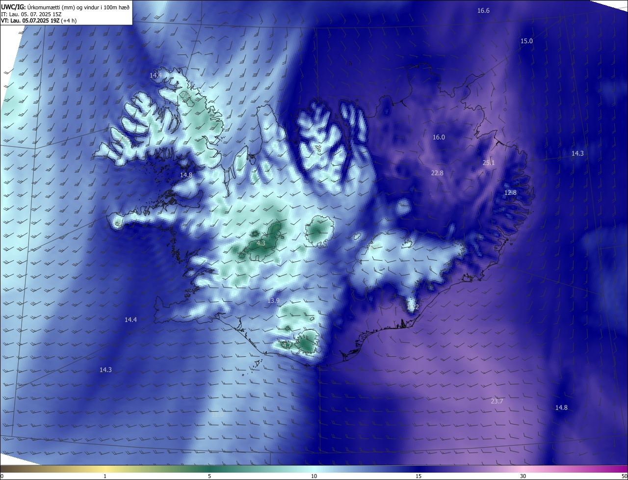Click the 25.1 maximum value label

[x=489, y=162]
